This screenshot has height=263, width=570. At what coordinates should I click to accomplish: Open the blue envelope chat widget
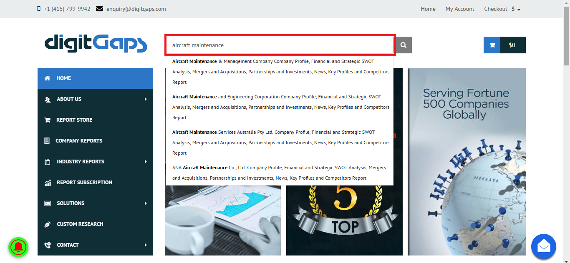(544, 246)
